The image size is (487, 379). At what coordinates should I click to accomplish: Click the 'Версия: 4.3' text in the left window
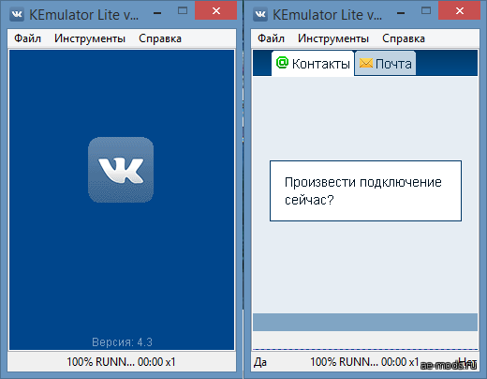[x=122, y=342]
